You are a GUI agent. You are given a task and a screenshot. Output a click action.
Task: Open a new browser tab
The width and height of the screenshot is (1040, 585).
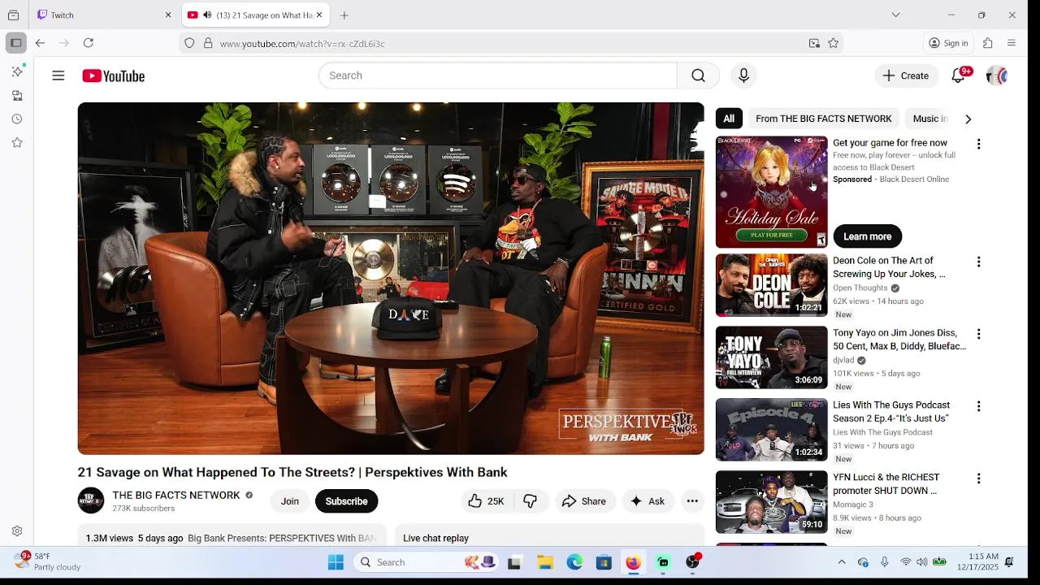(344, 15)
